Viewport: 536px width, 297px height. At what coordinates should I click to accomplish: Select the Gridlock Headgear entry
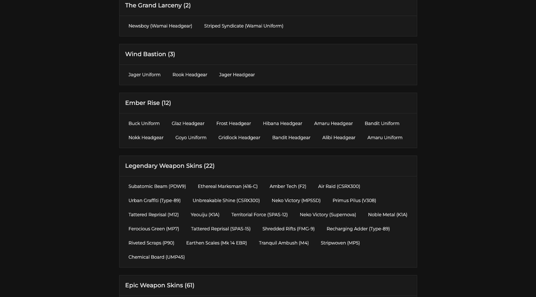[x=239, y=138]
